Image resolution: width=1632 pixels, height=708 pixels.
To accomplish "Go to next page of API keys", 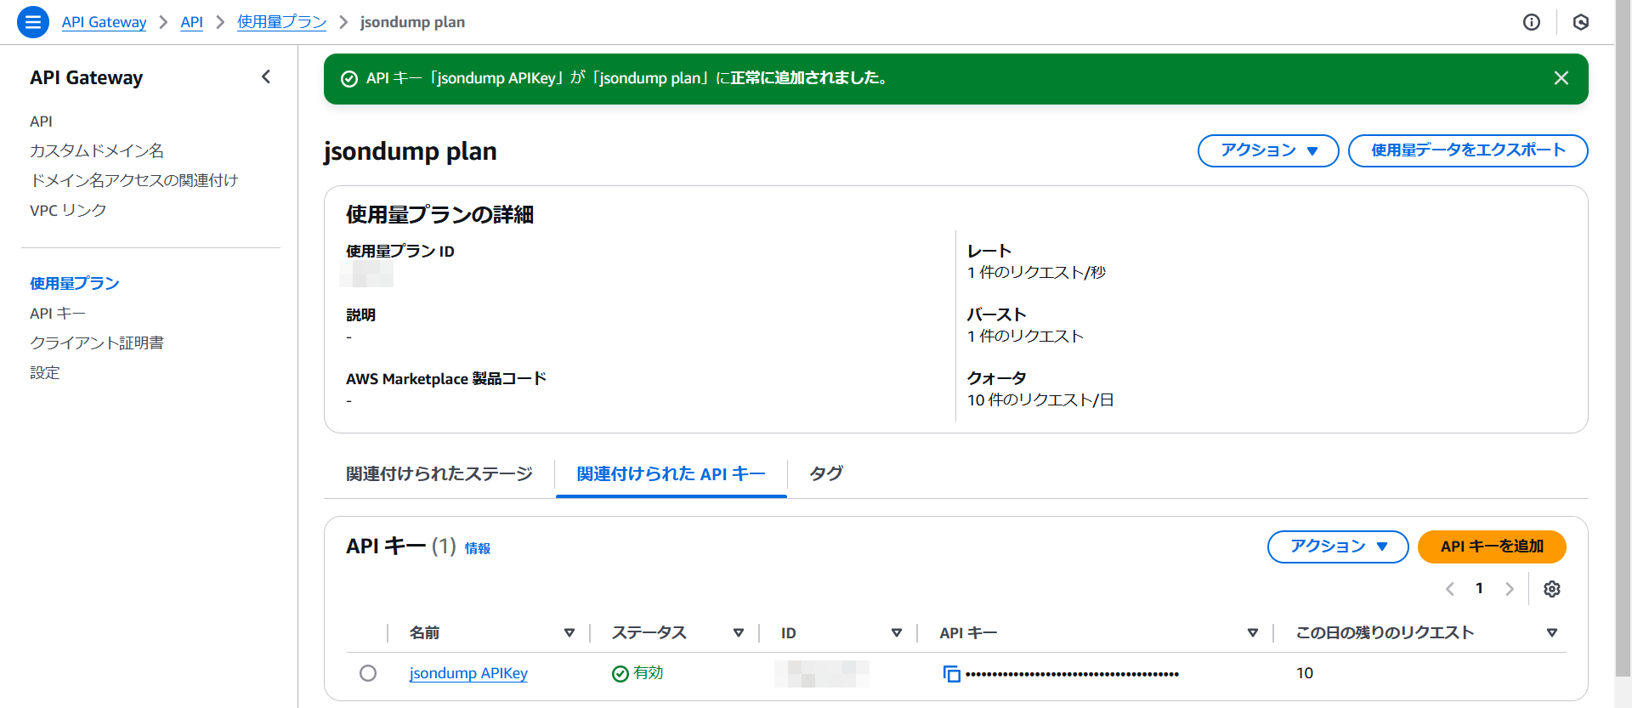I will click(1509, 589).
